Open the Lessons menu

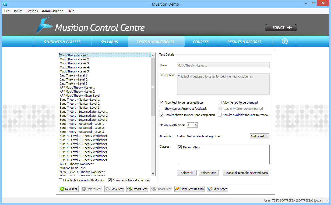(32, 11)
